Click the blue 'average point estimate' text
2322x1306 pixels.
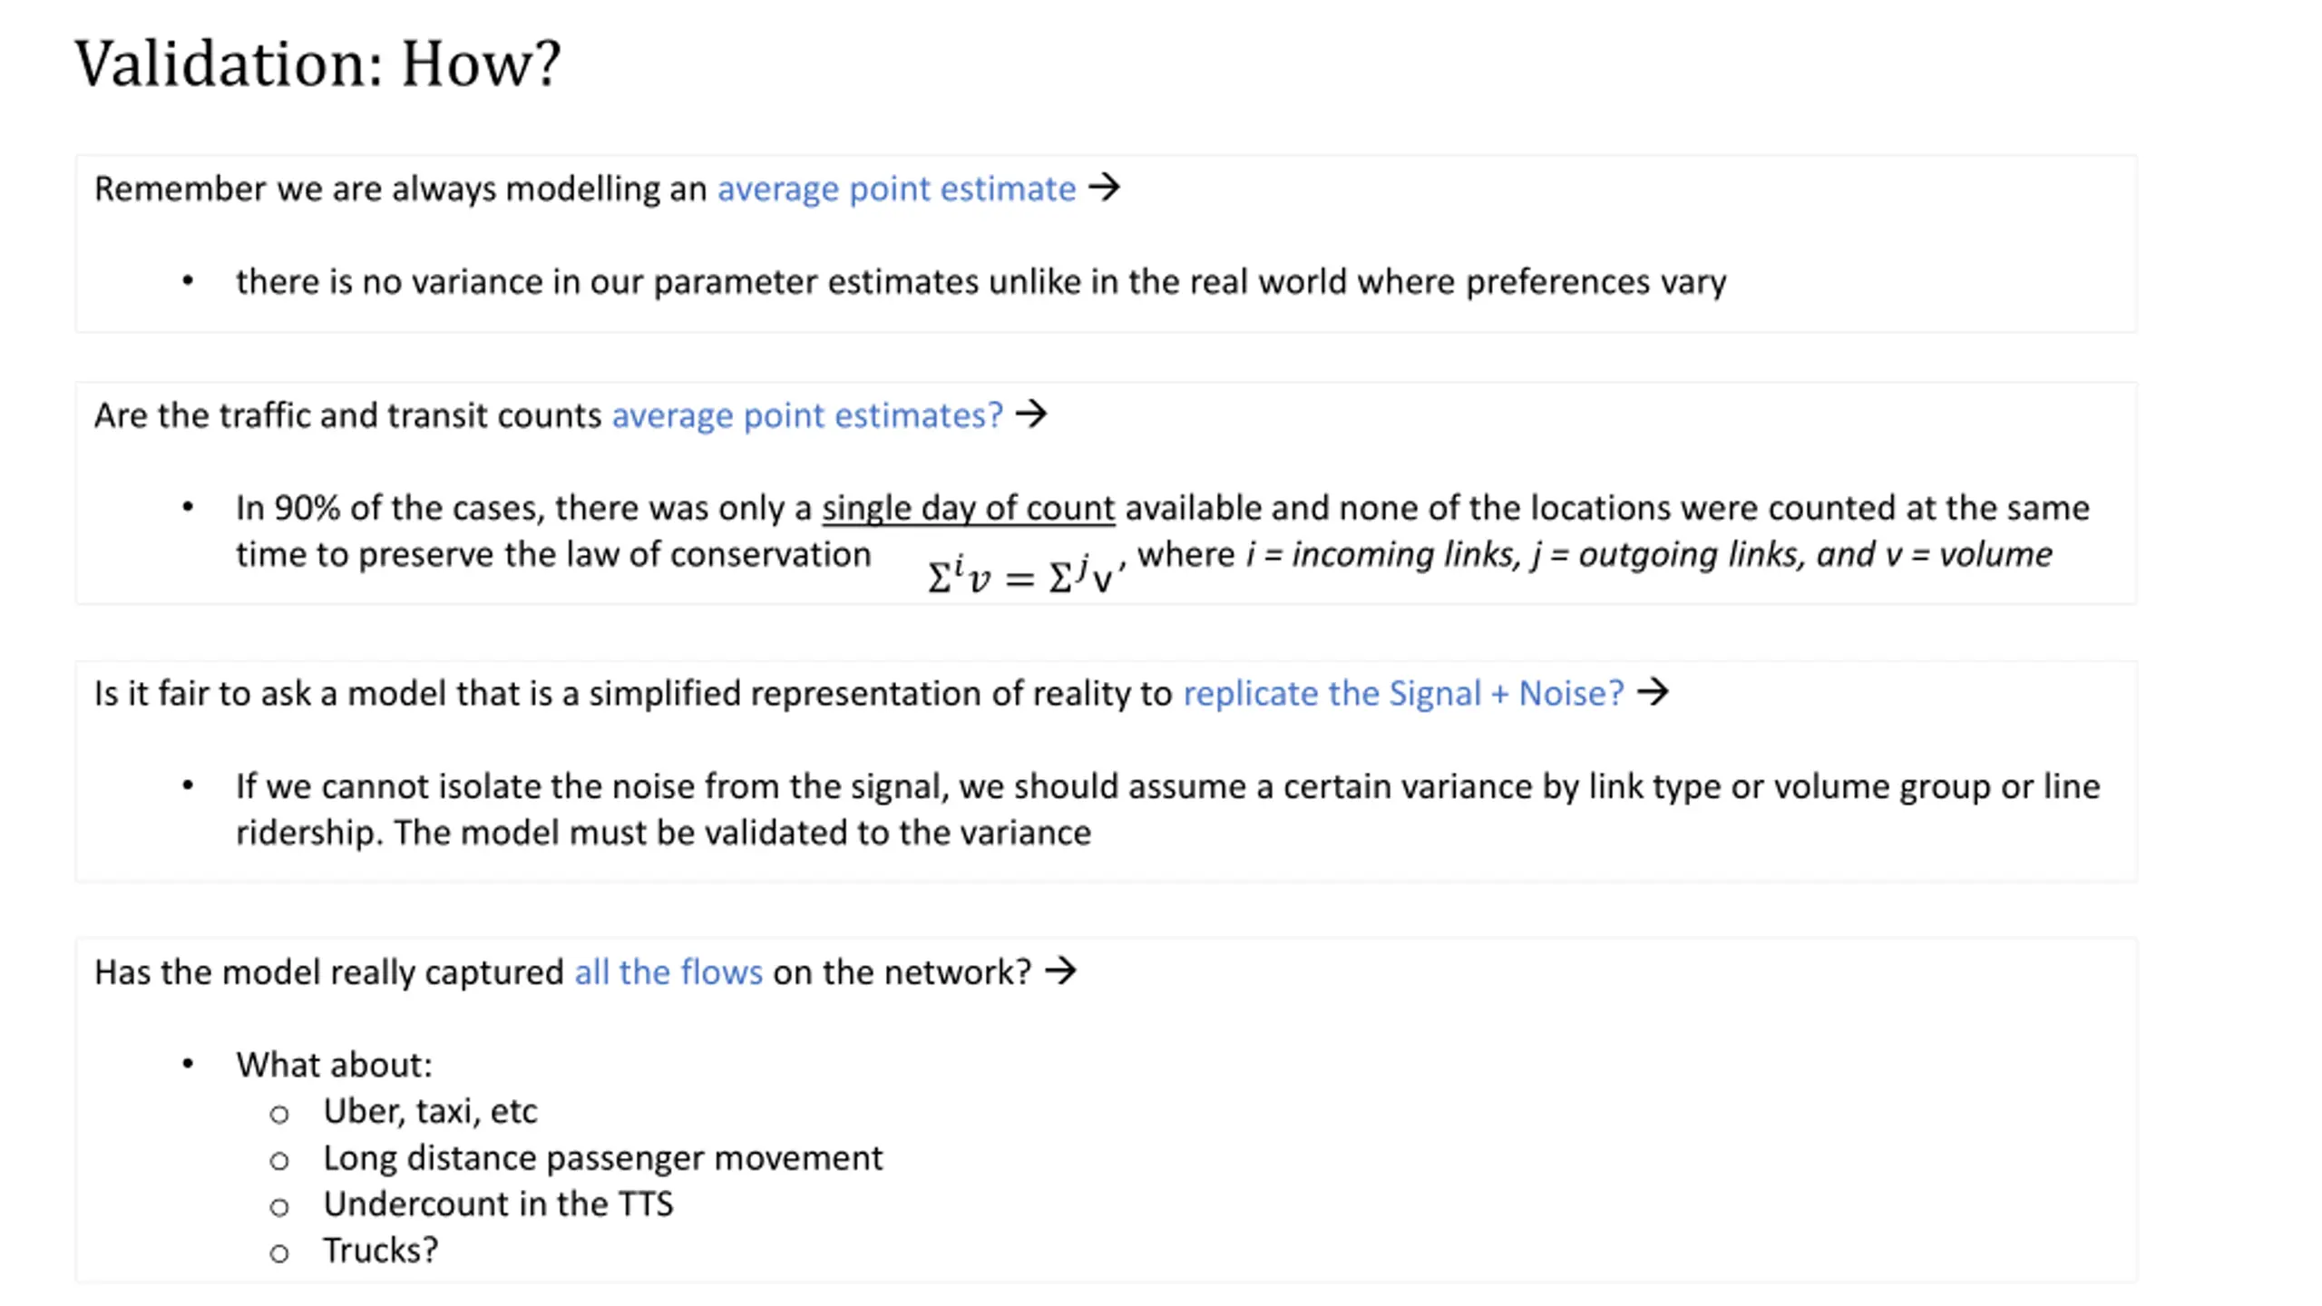(x=896, y=189)
